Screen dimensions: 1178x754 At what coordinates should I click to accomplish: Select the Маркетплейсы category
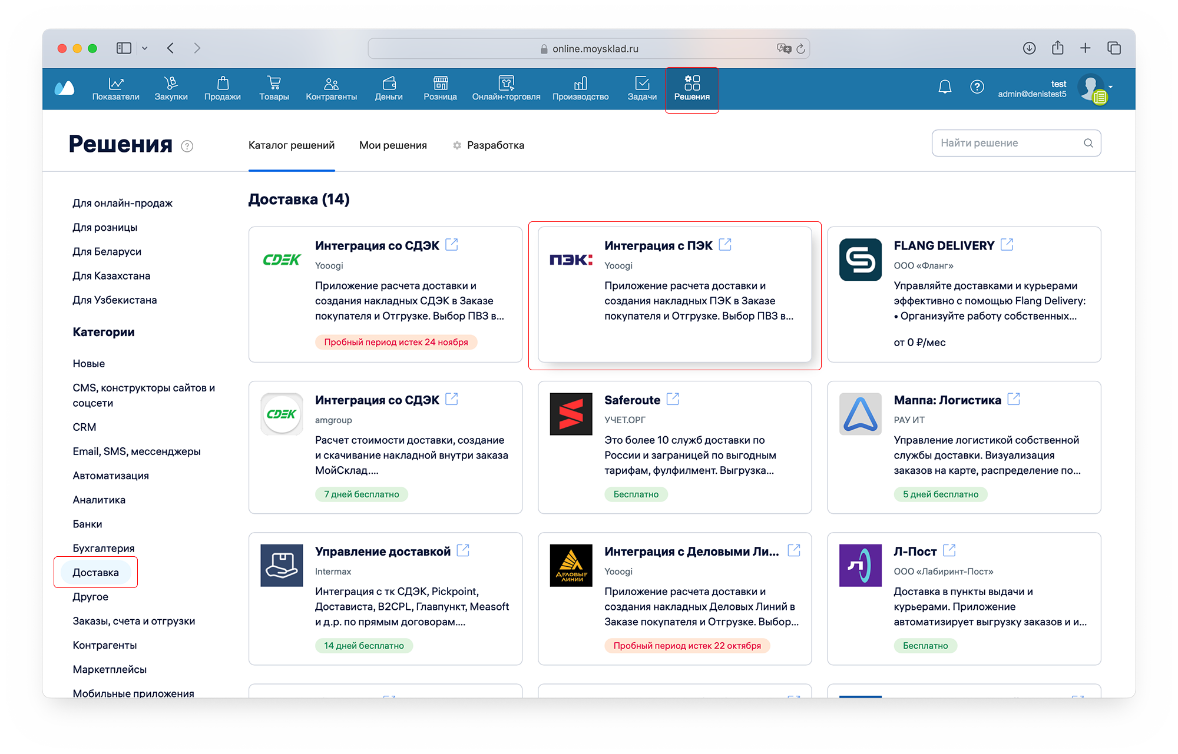point(110,669)
